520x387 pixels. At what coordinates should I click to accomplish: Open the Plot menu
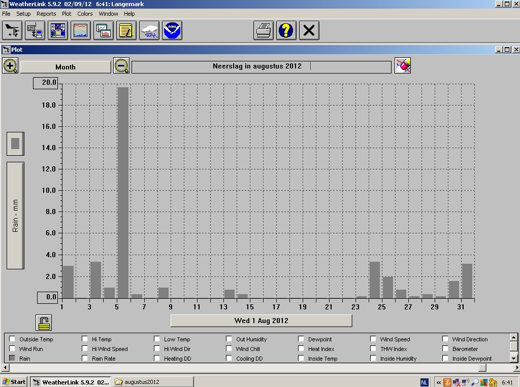tap(67, 14)
